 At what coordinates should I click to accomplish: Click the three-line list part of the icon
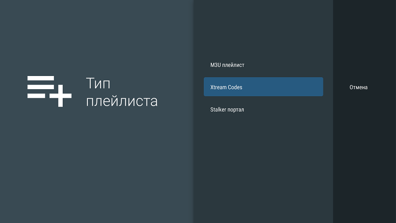[x=40, y=87]
